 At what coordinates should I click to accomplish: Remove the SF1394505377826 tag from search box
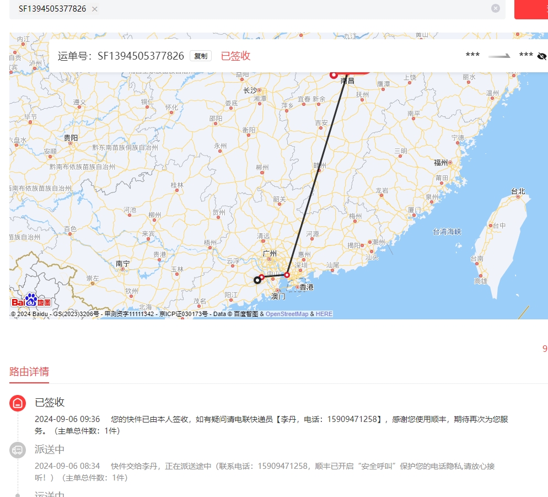[x=94, y=9]
